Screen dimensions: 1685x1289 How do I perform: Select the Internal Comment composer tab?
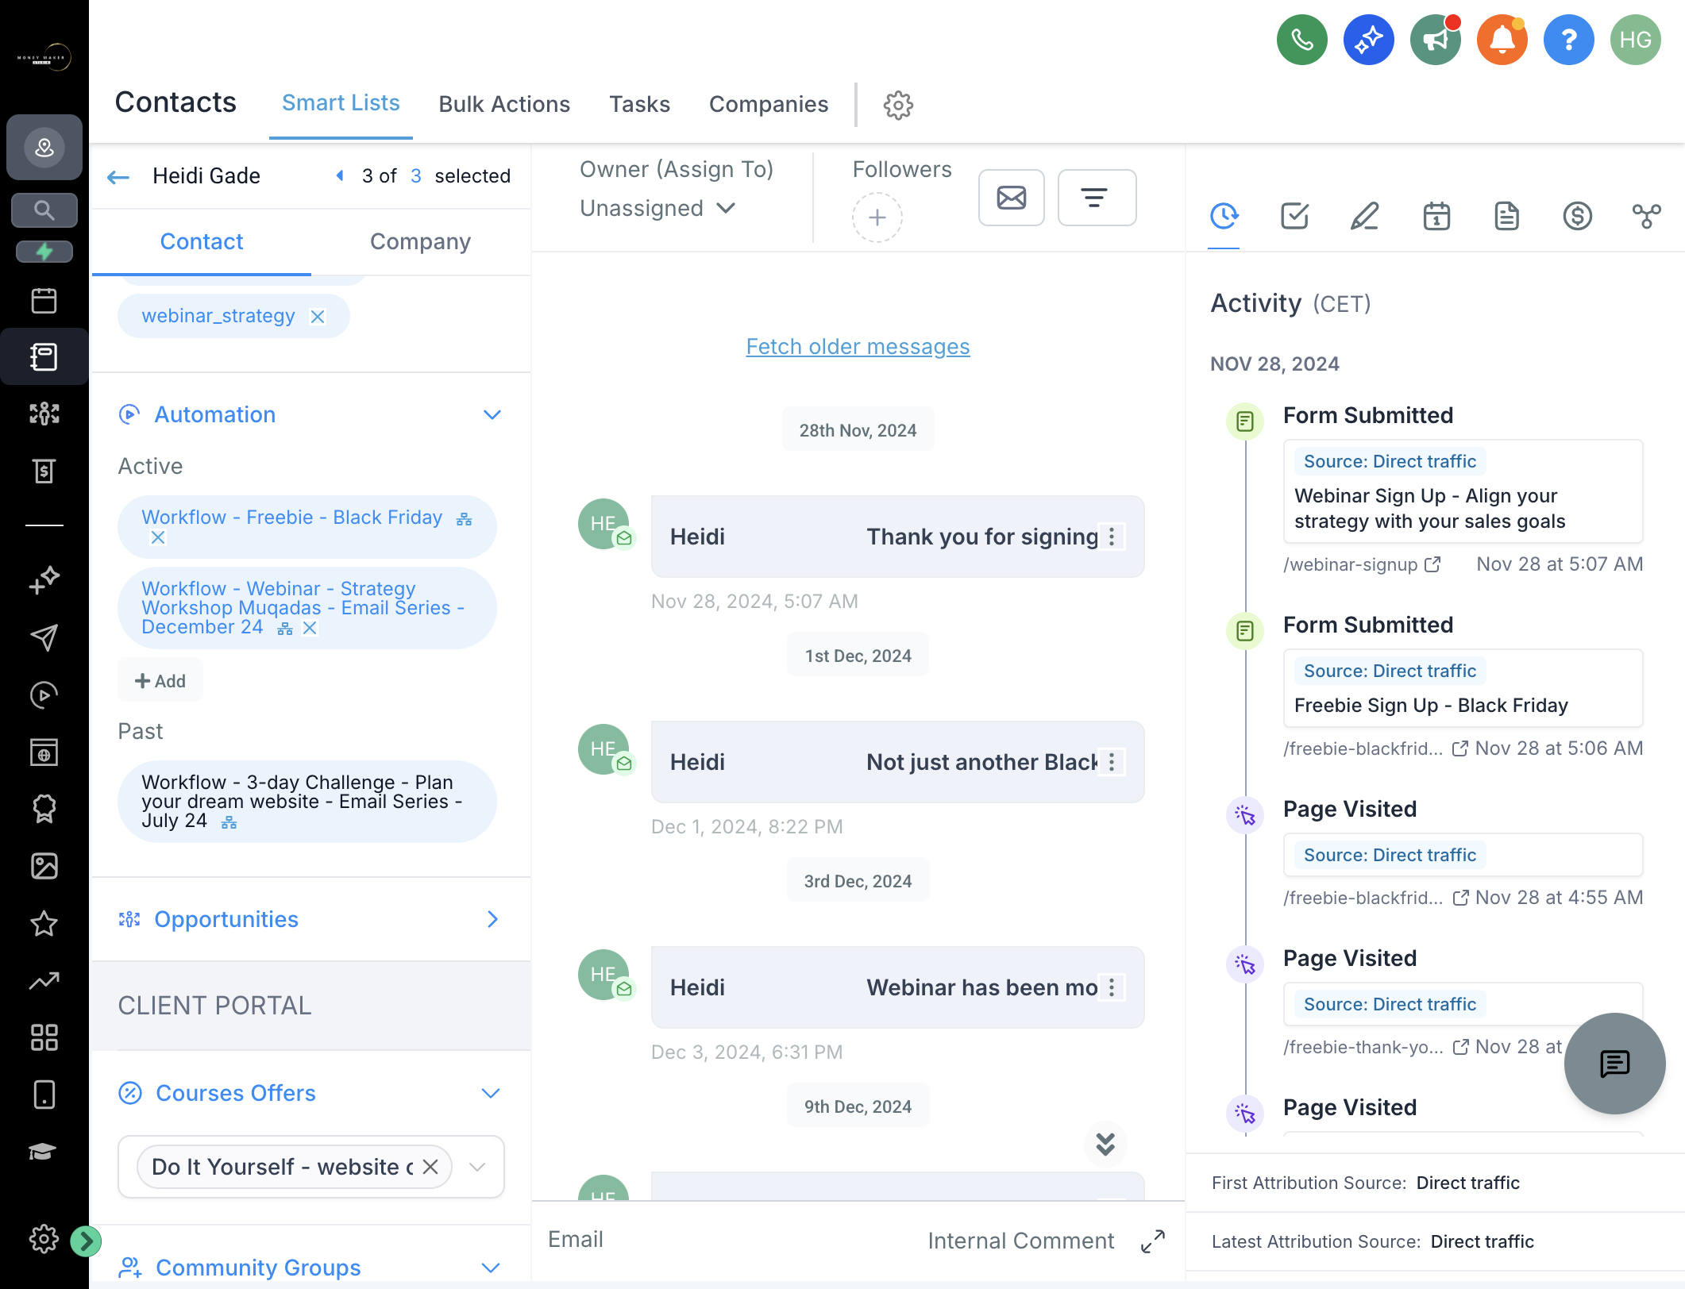point(1020,1241)
